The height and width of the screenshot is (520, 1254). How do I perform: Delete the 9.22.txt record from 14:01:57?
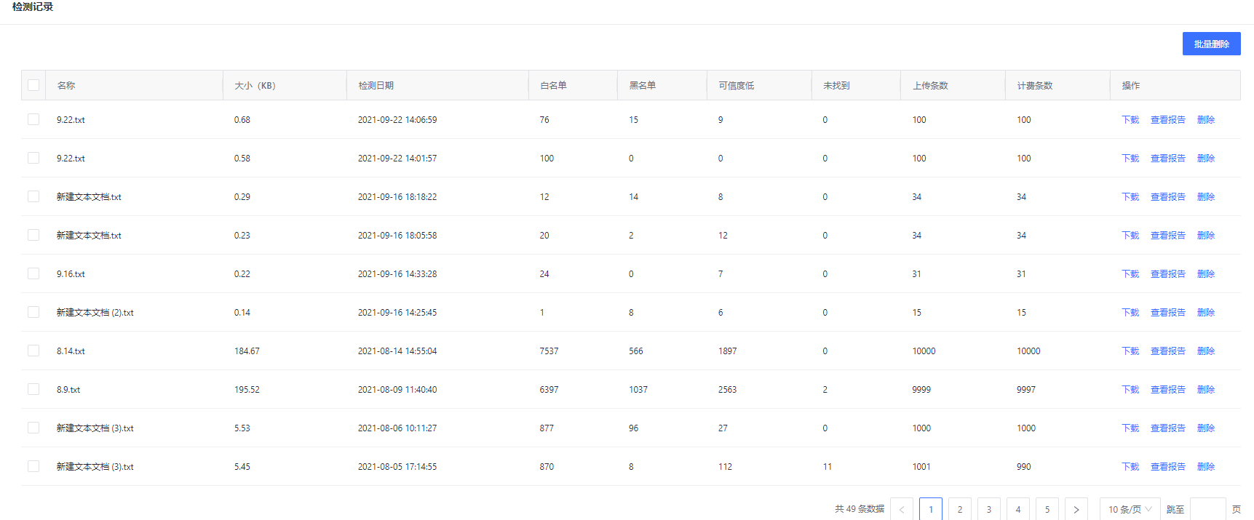(1206, 159)
